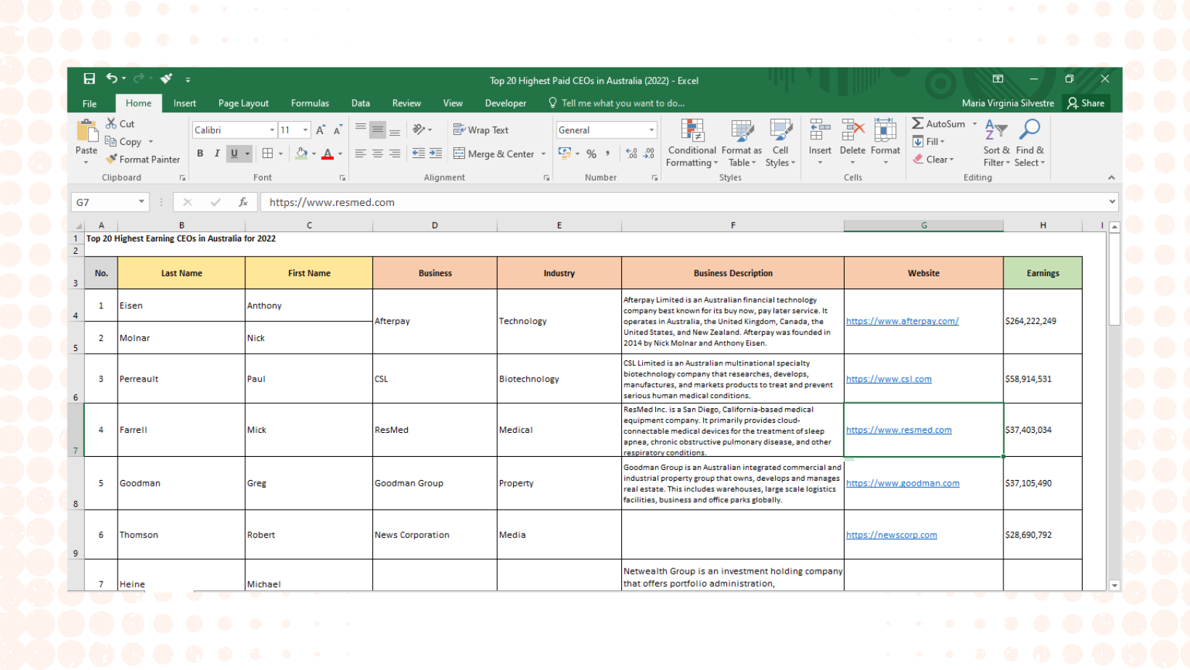Expand the font name Calibri dropdown
The height and width of the screenshot is (670, 1190).
272,131
